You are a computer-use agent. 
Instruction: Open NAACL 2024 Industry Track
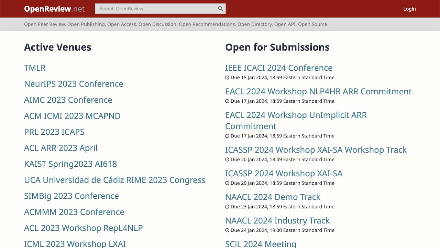click(277, 220)
